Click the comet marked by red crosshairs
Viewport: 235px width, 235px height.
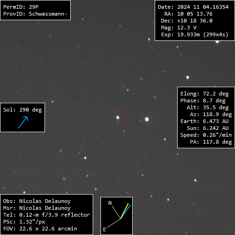click(117, 117)
